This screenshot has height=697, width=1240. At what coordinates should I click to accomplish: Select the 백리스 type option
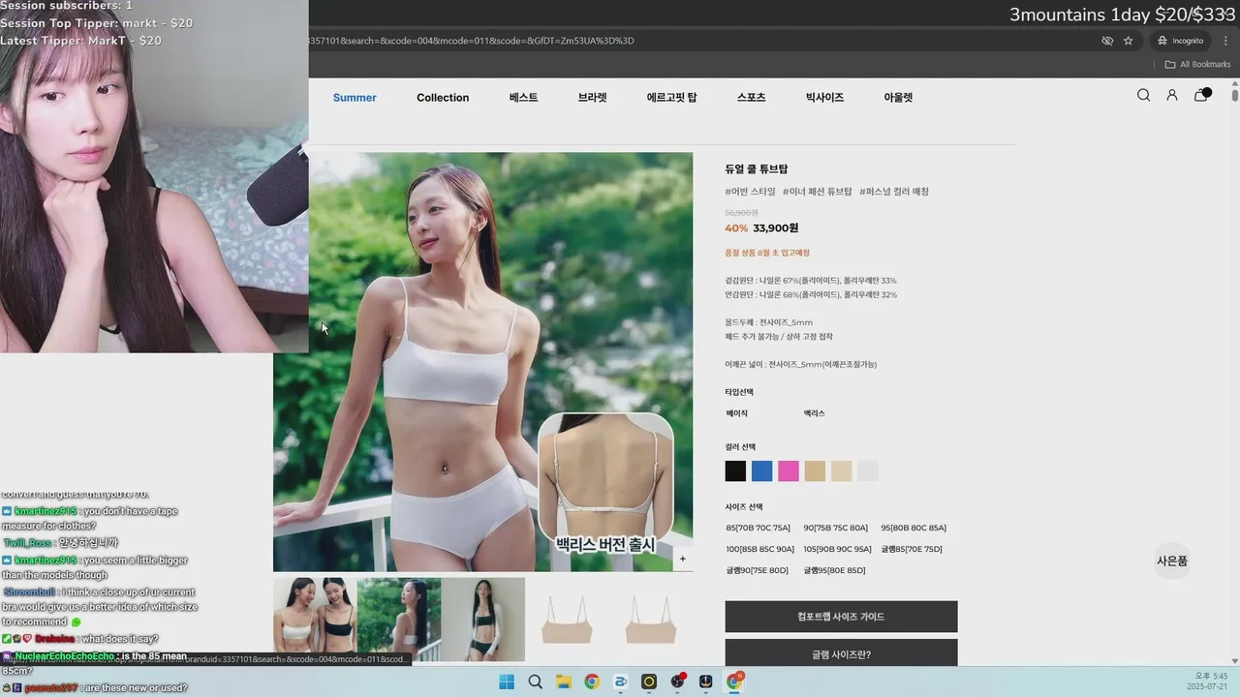coord(814,413)
